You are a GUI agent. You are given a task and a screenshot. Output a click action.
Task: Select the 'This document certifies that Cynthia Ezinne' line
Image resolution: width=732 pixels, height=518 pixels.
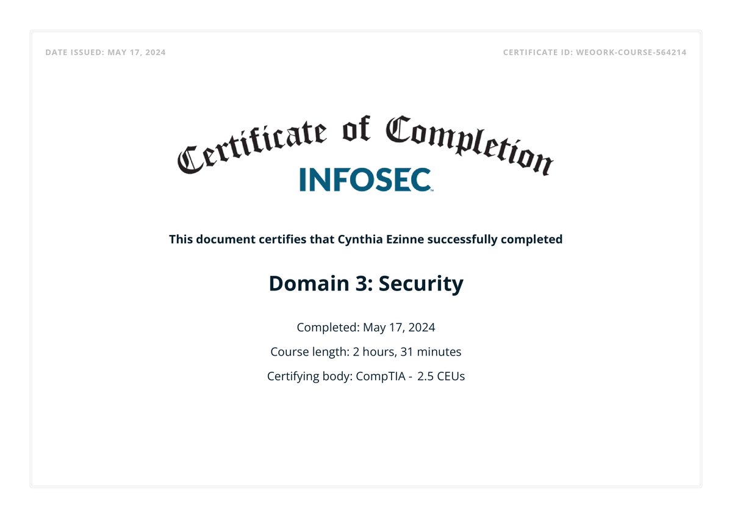click(366, 239)
